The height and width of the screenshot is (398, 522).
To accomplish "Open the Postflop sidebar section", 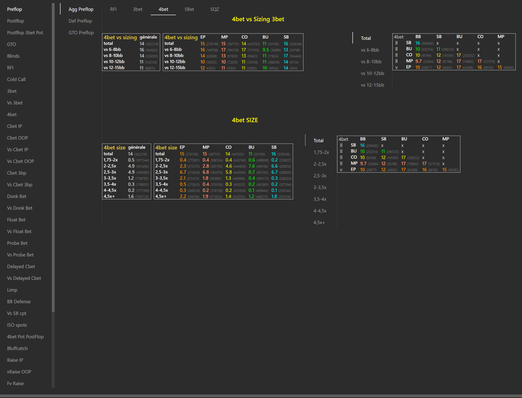I will click(x=16, y=21).
